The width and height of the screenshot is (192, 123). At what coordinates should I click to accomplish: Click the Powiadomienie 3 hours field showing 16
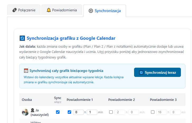(x=162, y=112)
